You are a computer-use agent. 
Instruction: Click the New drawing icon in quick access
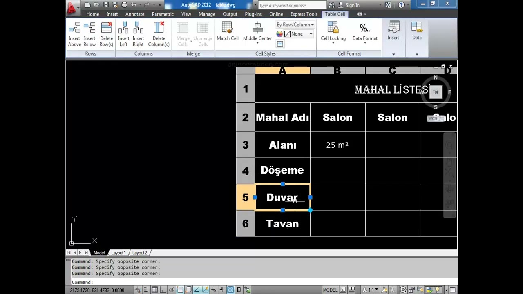pos(87,5)
